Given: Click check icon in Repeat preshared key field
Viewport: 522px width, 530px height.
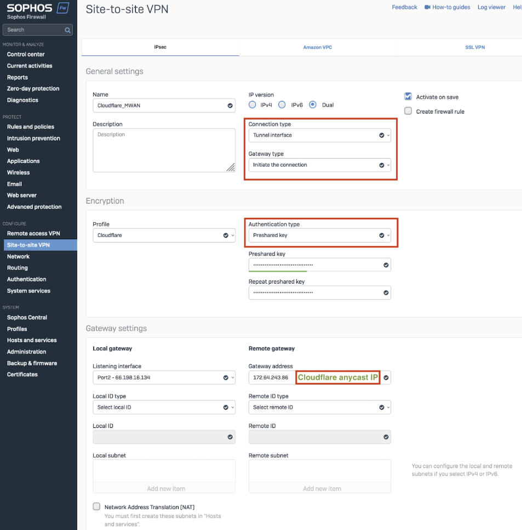Looking at the screenshot, I should click(x=386, y=293).
